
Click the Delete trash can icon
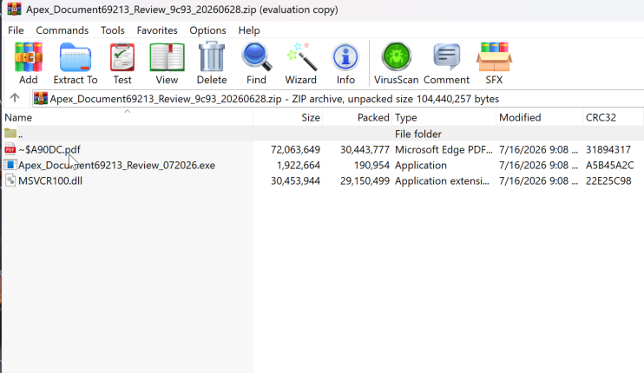pyautogui.click(x=212, y=57)
